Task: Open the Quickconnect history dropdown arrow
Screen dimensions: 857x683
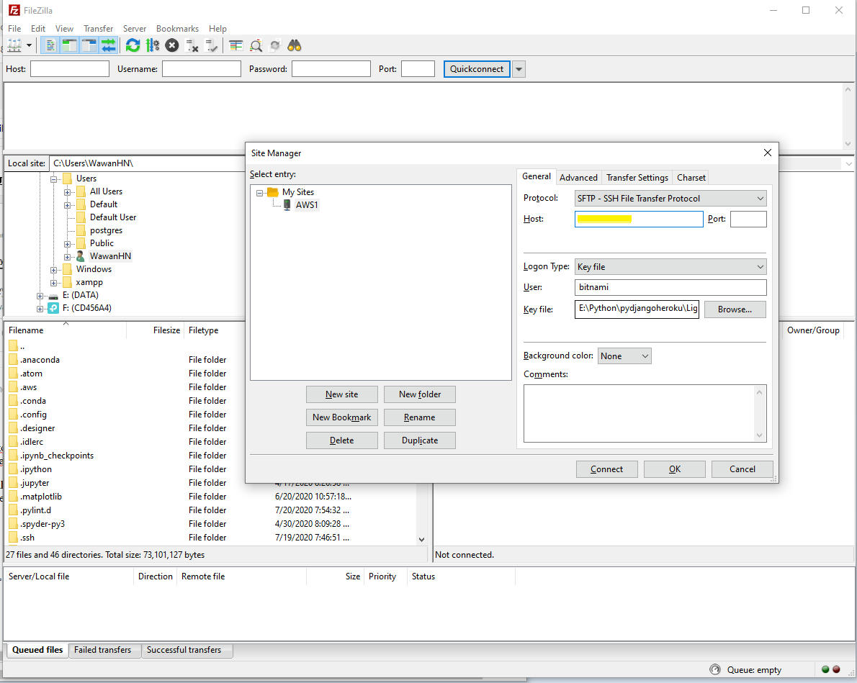Action: click(519, 69)
